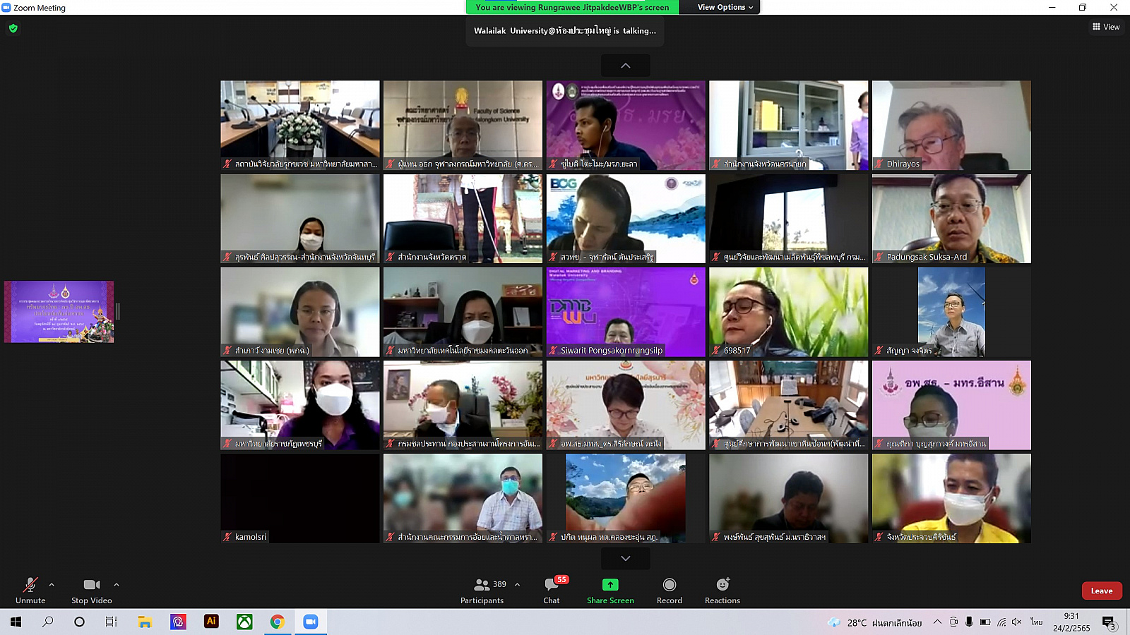Start recording with the Record button
Screen dimensions: 1130x635
[x=669, y=591]
